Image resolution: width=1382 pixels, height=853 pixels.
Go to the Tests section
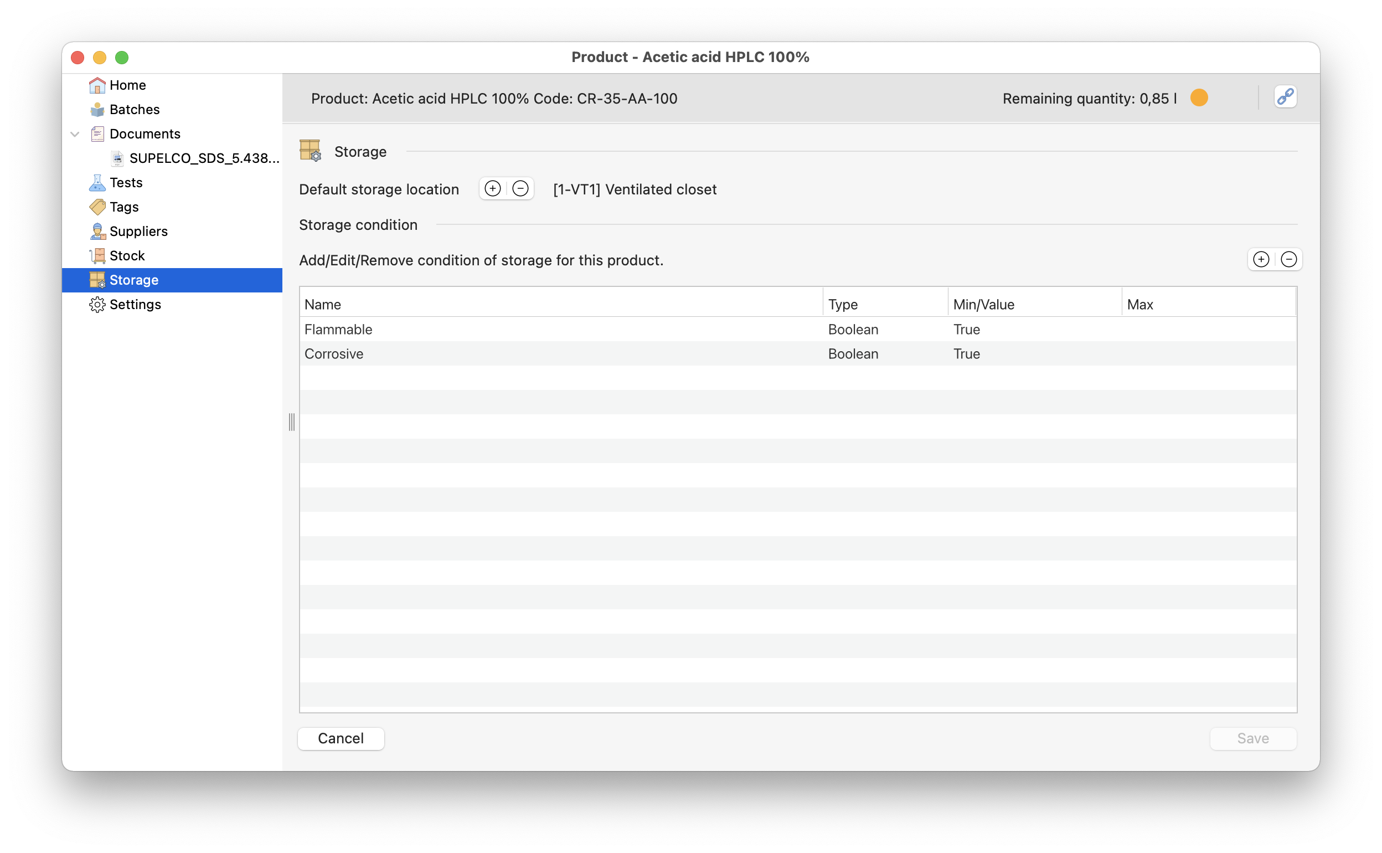[x=126, y=183]
